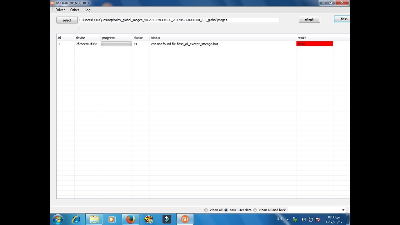Screen dimensions: 400x225
Task: Minimize the MiFlash window
Action: 323,3
